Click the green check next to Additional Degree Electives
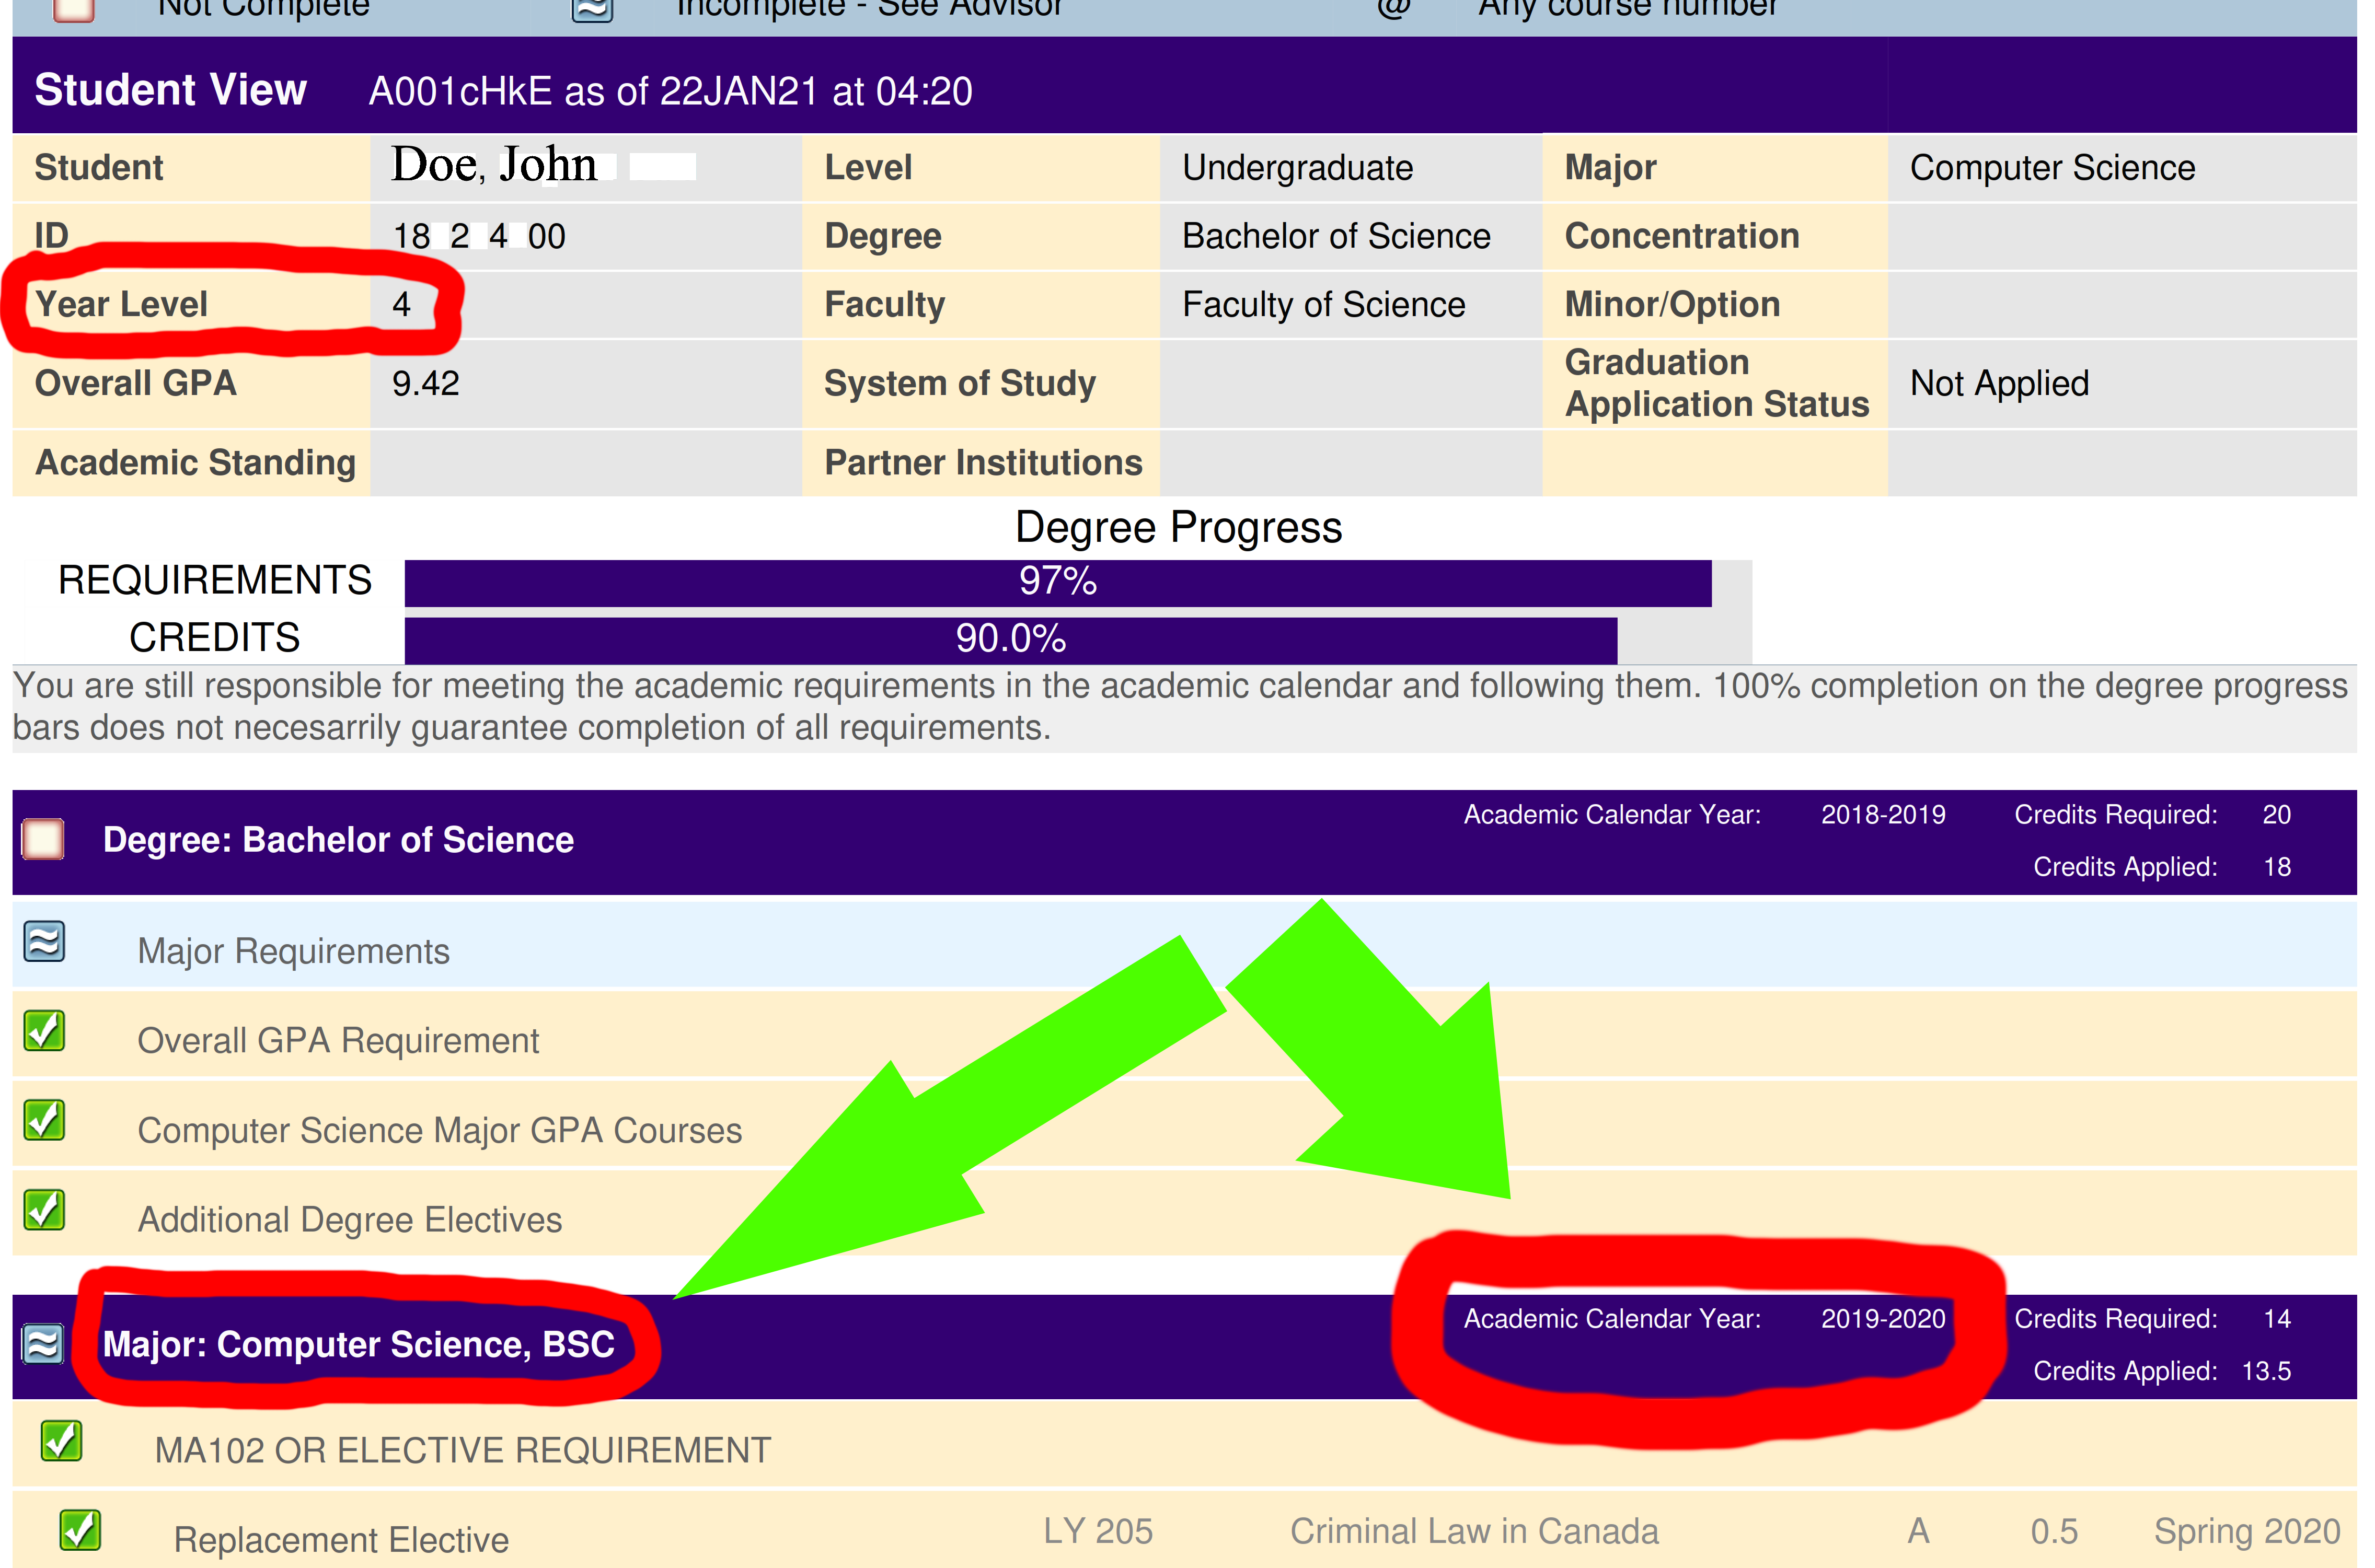This screenshot has width=2375, height=1568. pyautogui.click(x=44, y=1210)
